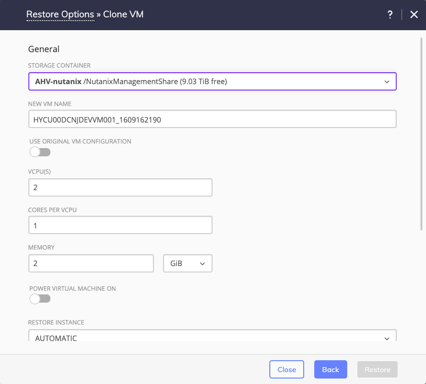Toggle the switch under Use Original VM Configuration
Viewport: 426px width, 384px height.
coord(40,151)
